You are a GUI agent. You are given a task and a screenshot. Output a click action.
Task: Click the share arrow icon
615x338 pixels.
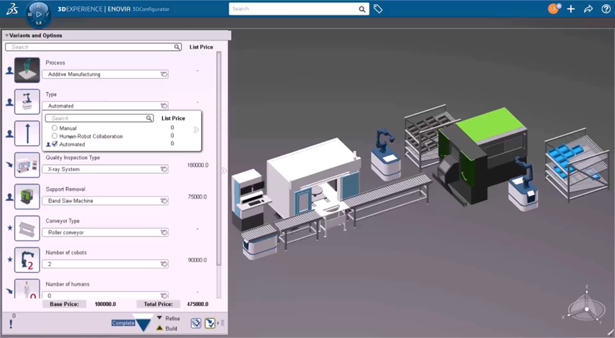click(x=588, y=9)
